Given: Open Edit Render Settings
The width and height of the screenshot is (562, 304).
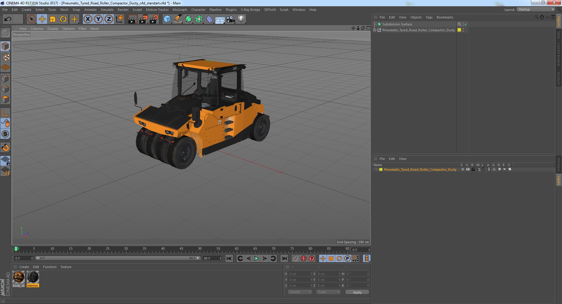Looking at the screenshot, I should (x=154, y=19).
